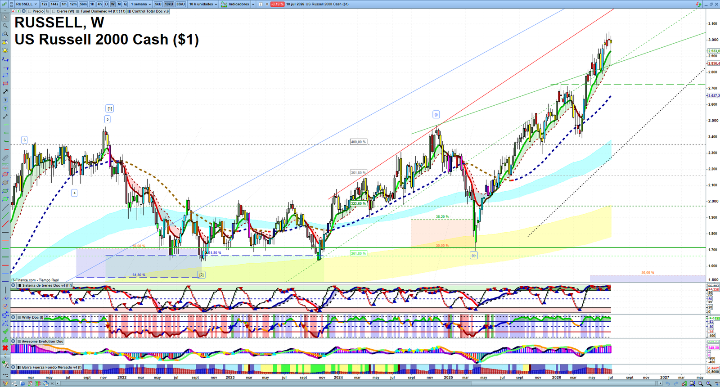Click the green checkmark icon in left toolbar
The width and height of the screenshot is (720, 387).
click(x=5, y=331)
